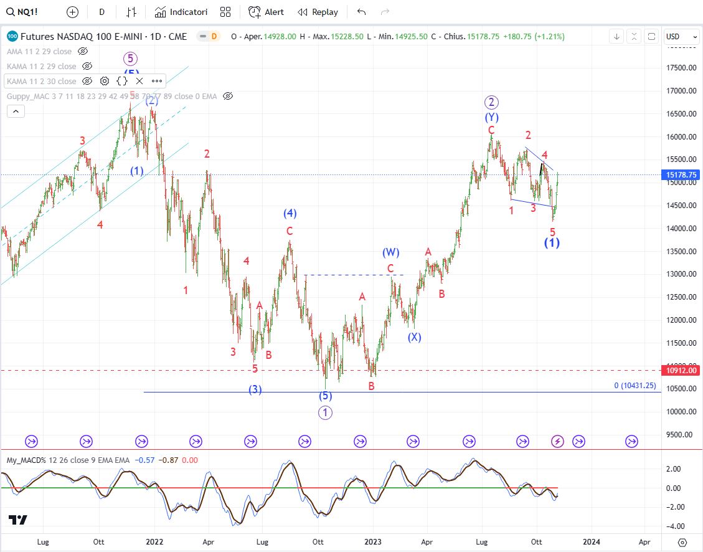Viewport: 703px width, 552px height.
Task: Open chart settings gear at bottom right
Action: (x=682, y=542)
